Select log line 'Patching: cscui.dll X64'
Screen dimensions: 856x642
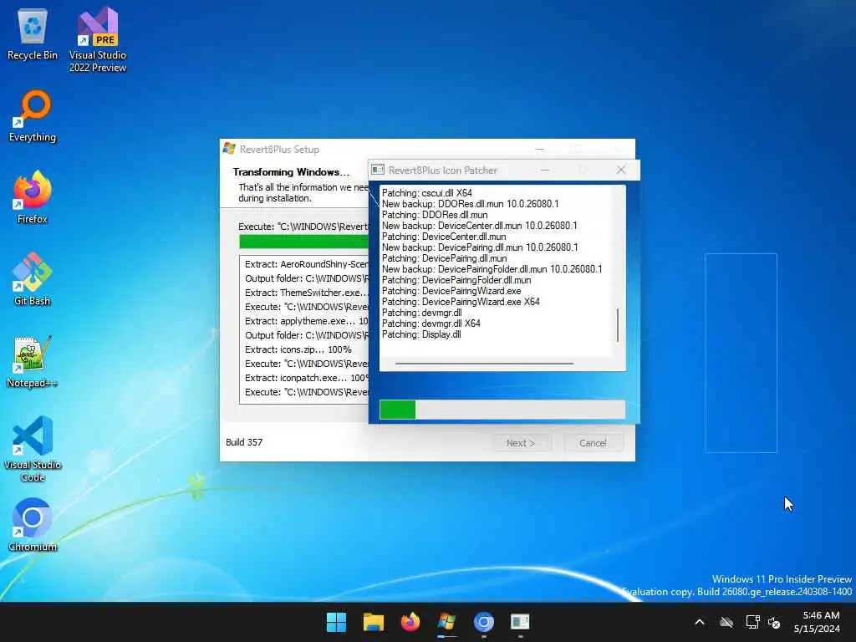click(x=427, y=193)
